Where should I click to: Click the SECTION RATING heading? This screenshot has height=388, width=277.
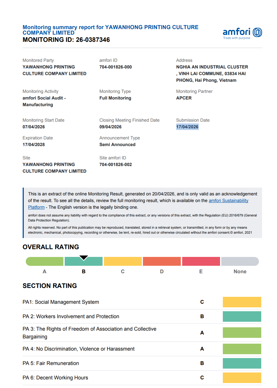(x=50, y=286)
